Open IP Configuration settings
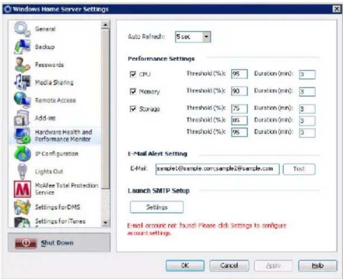Image resolution: width=343 pixels, height=279 pixels. click(x=55, y=154)
